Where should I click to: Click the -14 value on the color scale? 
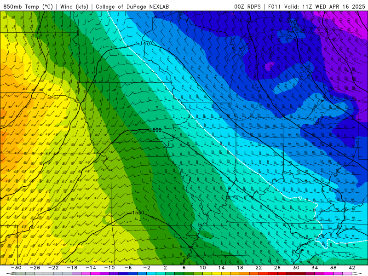click(91, 268)
